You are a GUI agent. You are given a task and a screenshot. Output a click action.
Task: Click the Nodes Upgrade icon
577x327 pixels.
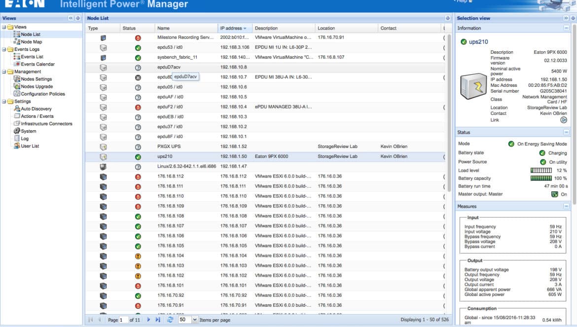tap(17, 86)
